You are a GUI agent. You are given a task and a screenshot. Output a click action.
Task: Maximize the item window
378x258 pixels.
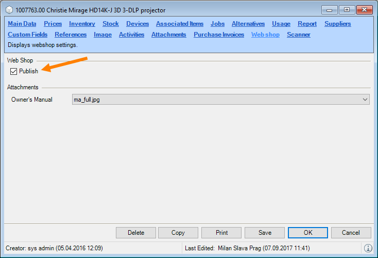pyautogui.click(x=346, y=10)
